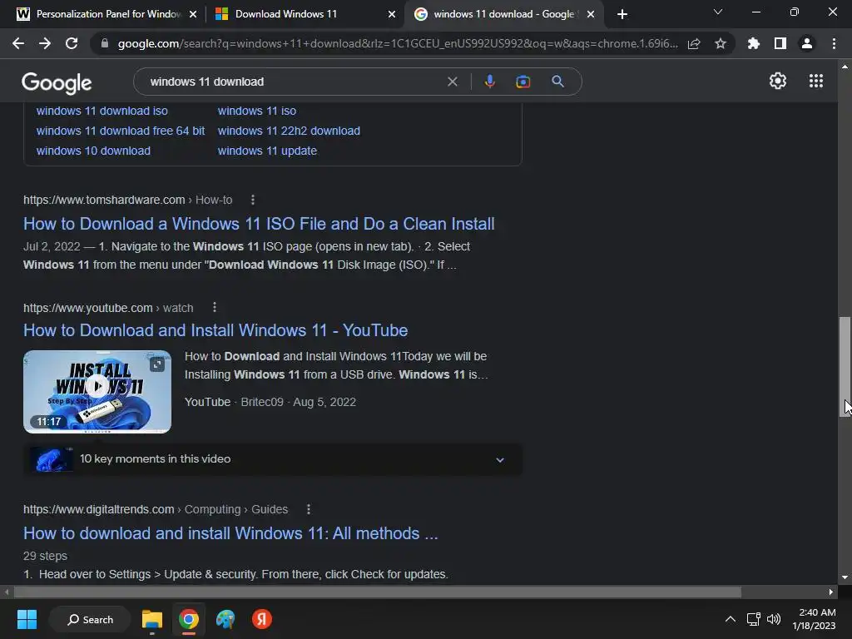Open the Chrome profile avatar menu
Screen dimensions: 852x639
point(807,43)
